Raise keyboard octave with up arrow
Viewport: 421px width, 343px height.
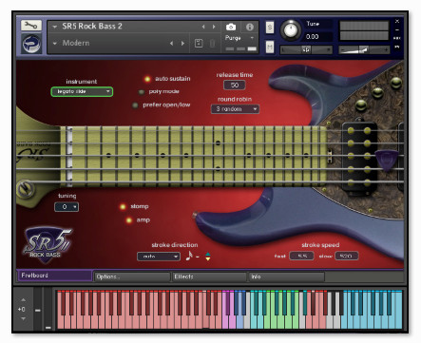[23, 299]
